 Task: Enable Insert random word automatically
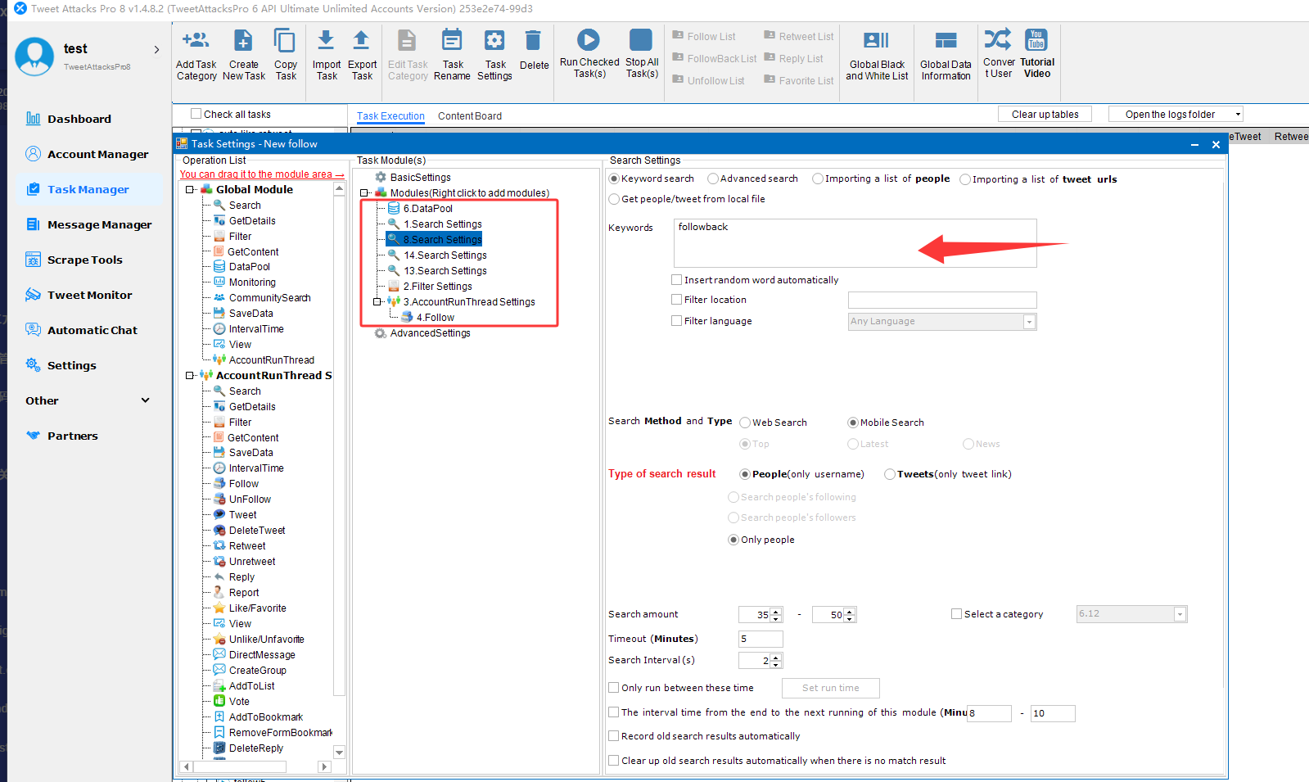(x=677, y=280)
